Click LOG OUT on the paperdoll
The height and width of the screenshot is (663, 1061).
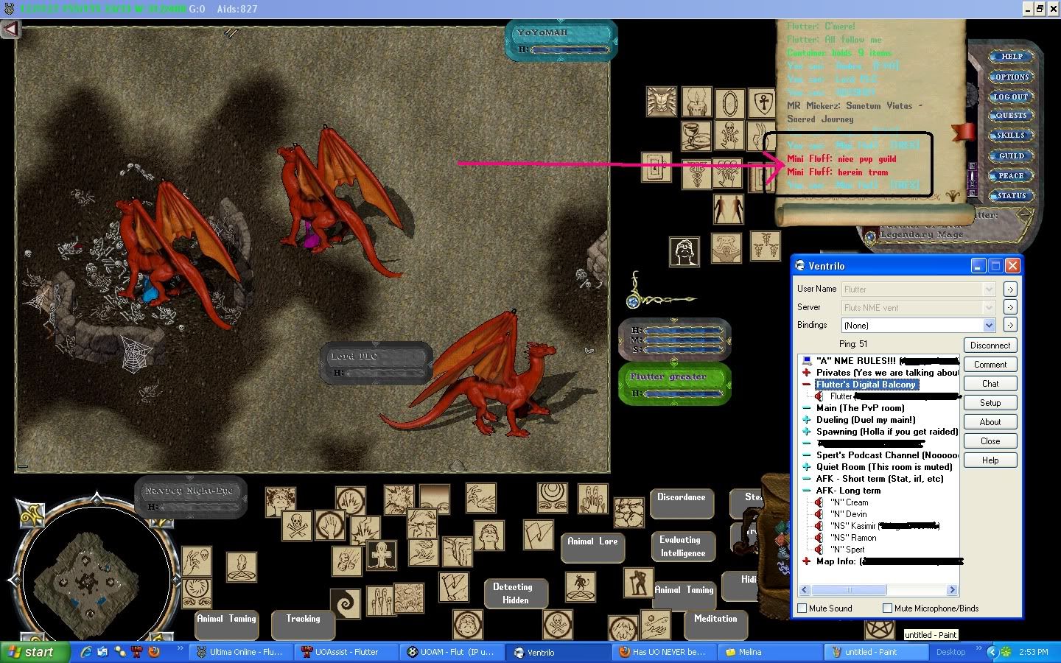pyautogui.click(x=1010, y=97)
